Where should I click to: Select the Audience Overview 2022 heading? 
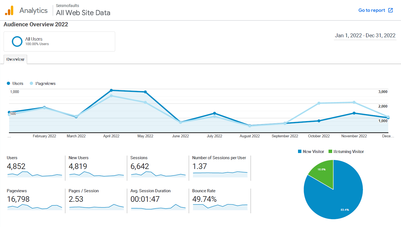tap(35, 24)
